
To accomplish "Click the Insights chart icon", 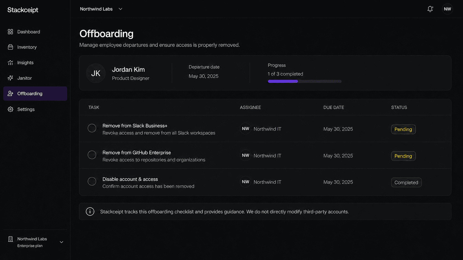I will 11,63.
